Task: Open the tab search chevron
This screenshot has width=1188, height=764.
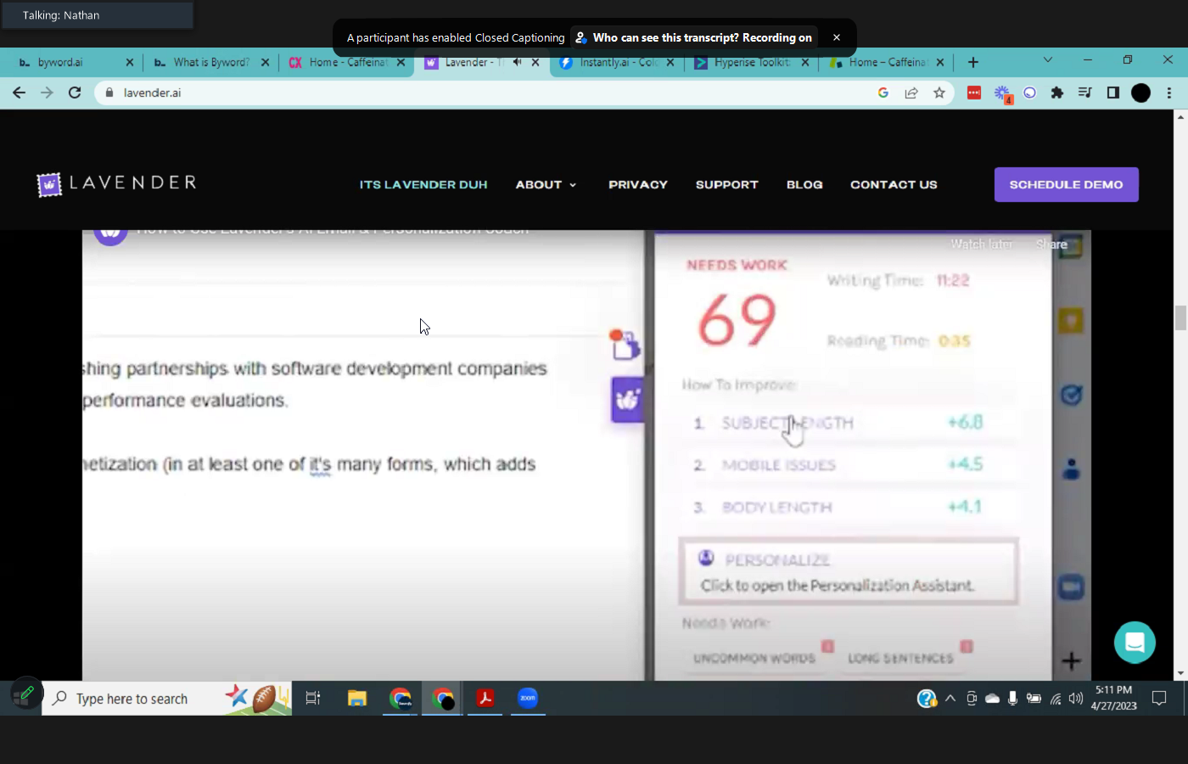Action: [1048, 60]
